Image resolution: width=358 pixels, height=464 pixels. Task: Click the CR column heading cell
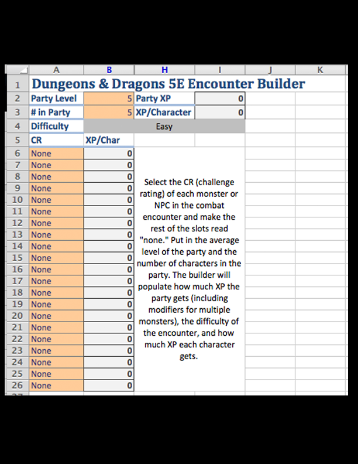[56, 140]
